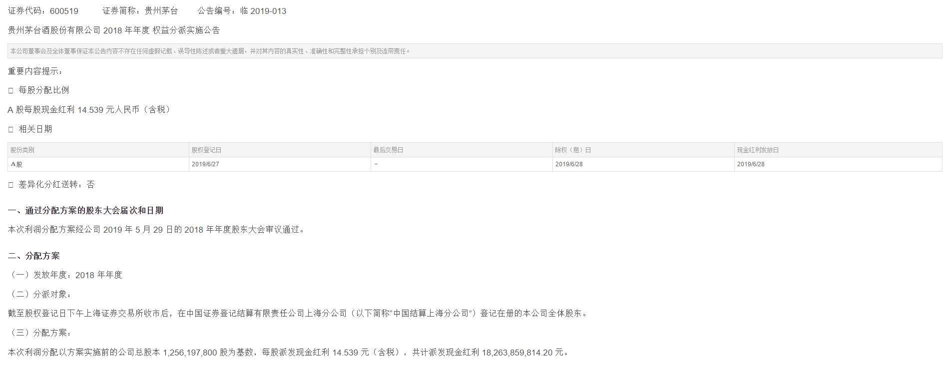Click the A股 cell in the table
945x366 pixels.
click(x=16, y=164)
